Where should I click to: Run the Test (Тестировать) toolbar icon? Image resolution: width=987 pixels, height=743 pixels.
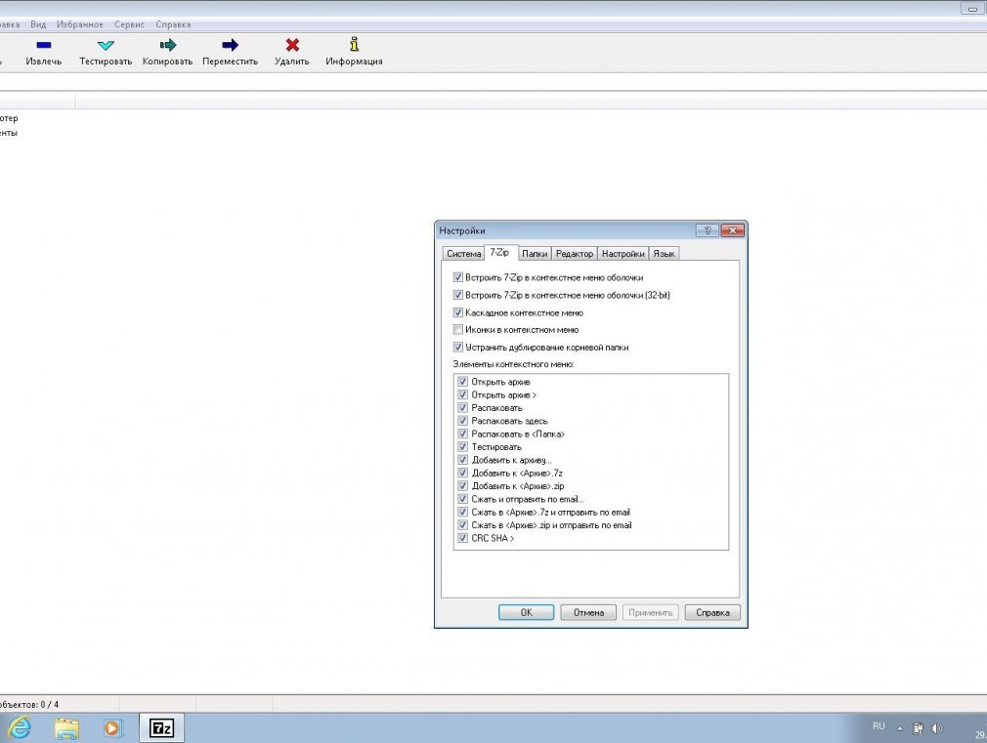coord(106,45)
